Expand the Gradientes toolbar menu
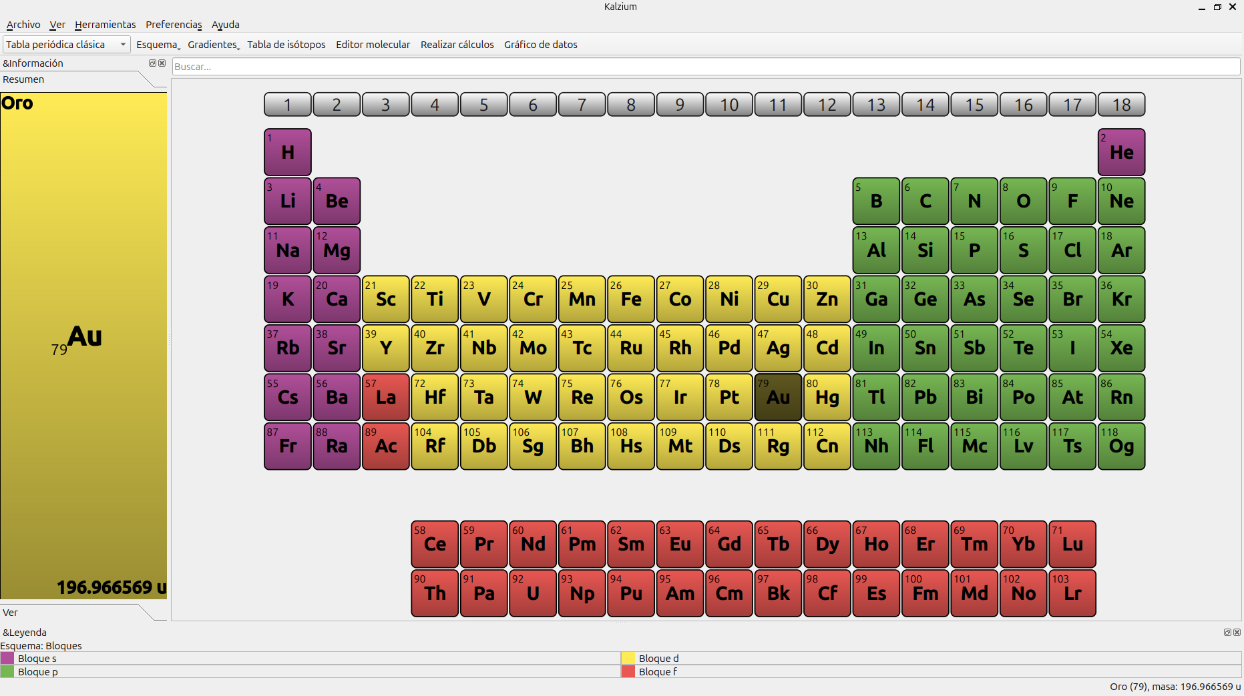Viewport: 1244px width, 696px height. (213, 45)
